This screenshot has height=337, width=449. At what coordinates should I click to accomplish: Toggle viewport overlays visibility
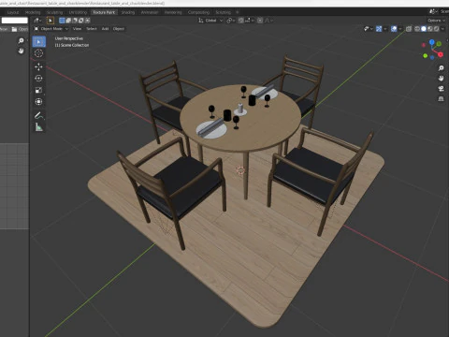click(x=394, y=29)
